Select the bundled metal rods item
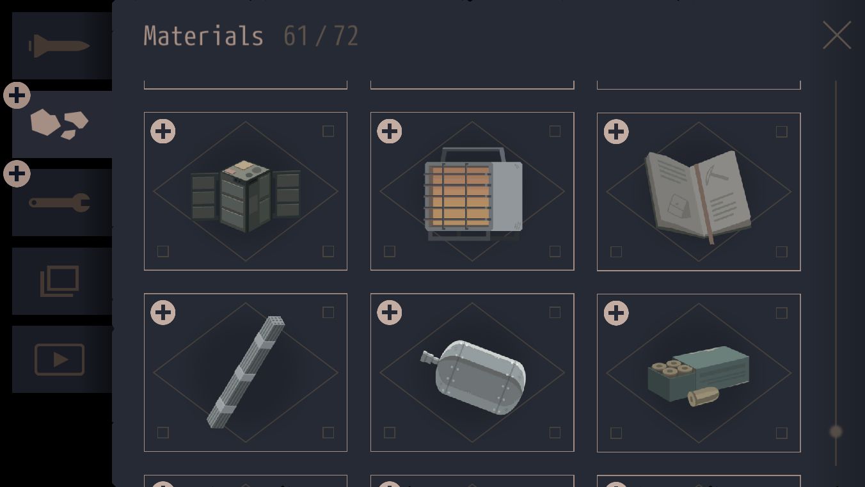The width and height of the screenshot is (865, 487). [x=246, y=372]
